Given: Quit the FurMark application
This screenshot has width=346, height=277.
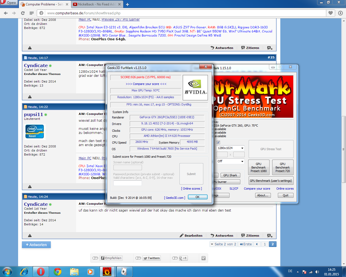Looking at the screenshot, I should 286,195.
